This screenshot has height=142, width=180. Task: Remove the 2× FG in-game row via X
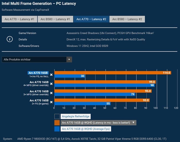pos(51,102)
